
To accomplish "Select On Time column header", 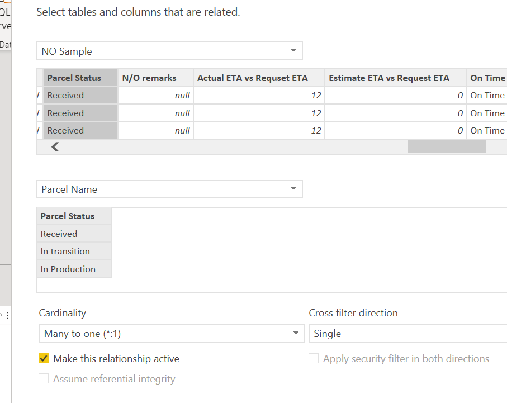I will [487, 78].
